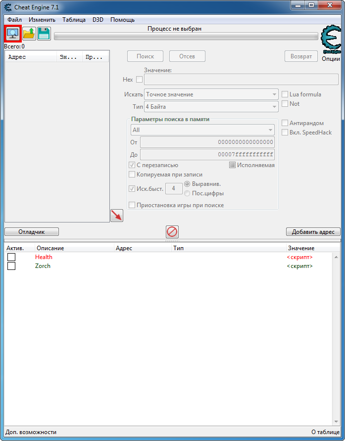The height and width of the screenshot is (441, 345).
Task: Enable Вкл. SpeedHack checkbox
Action: [285, 132]
